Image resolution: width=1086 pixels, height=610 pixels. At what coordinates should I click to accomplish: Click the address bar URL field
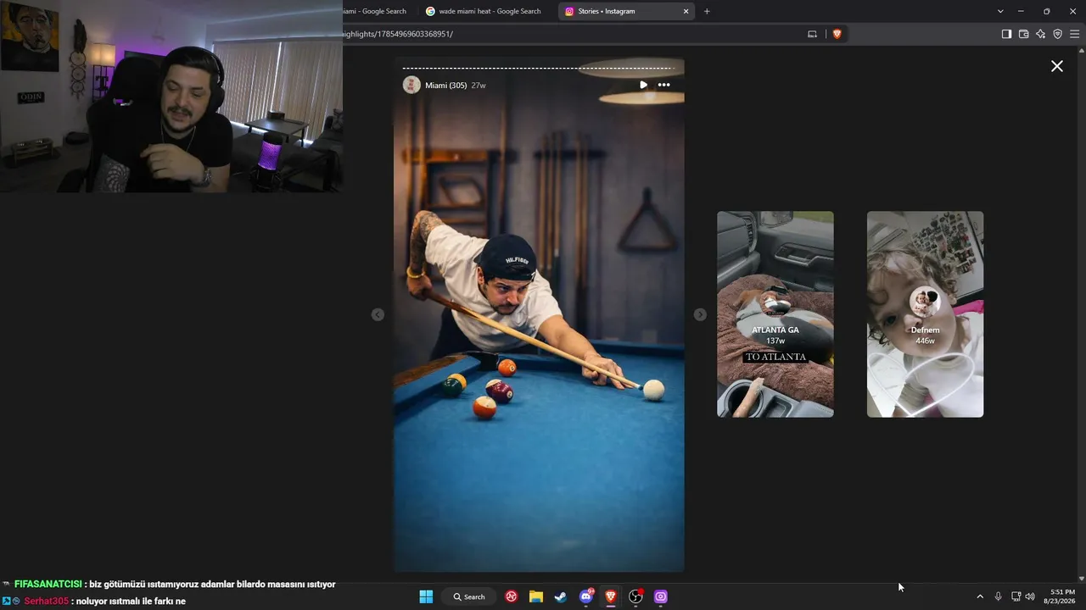point(573,34)
